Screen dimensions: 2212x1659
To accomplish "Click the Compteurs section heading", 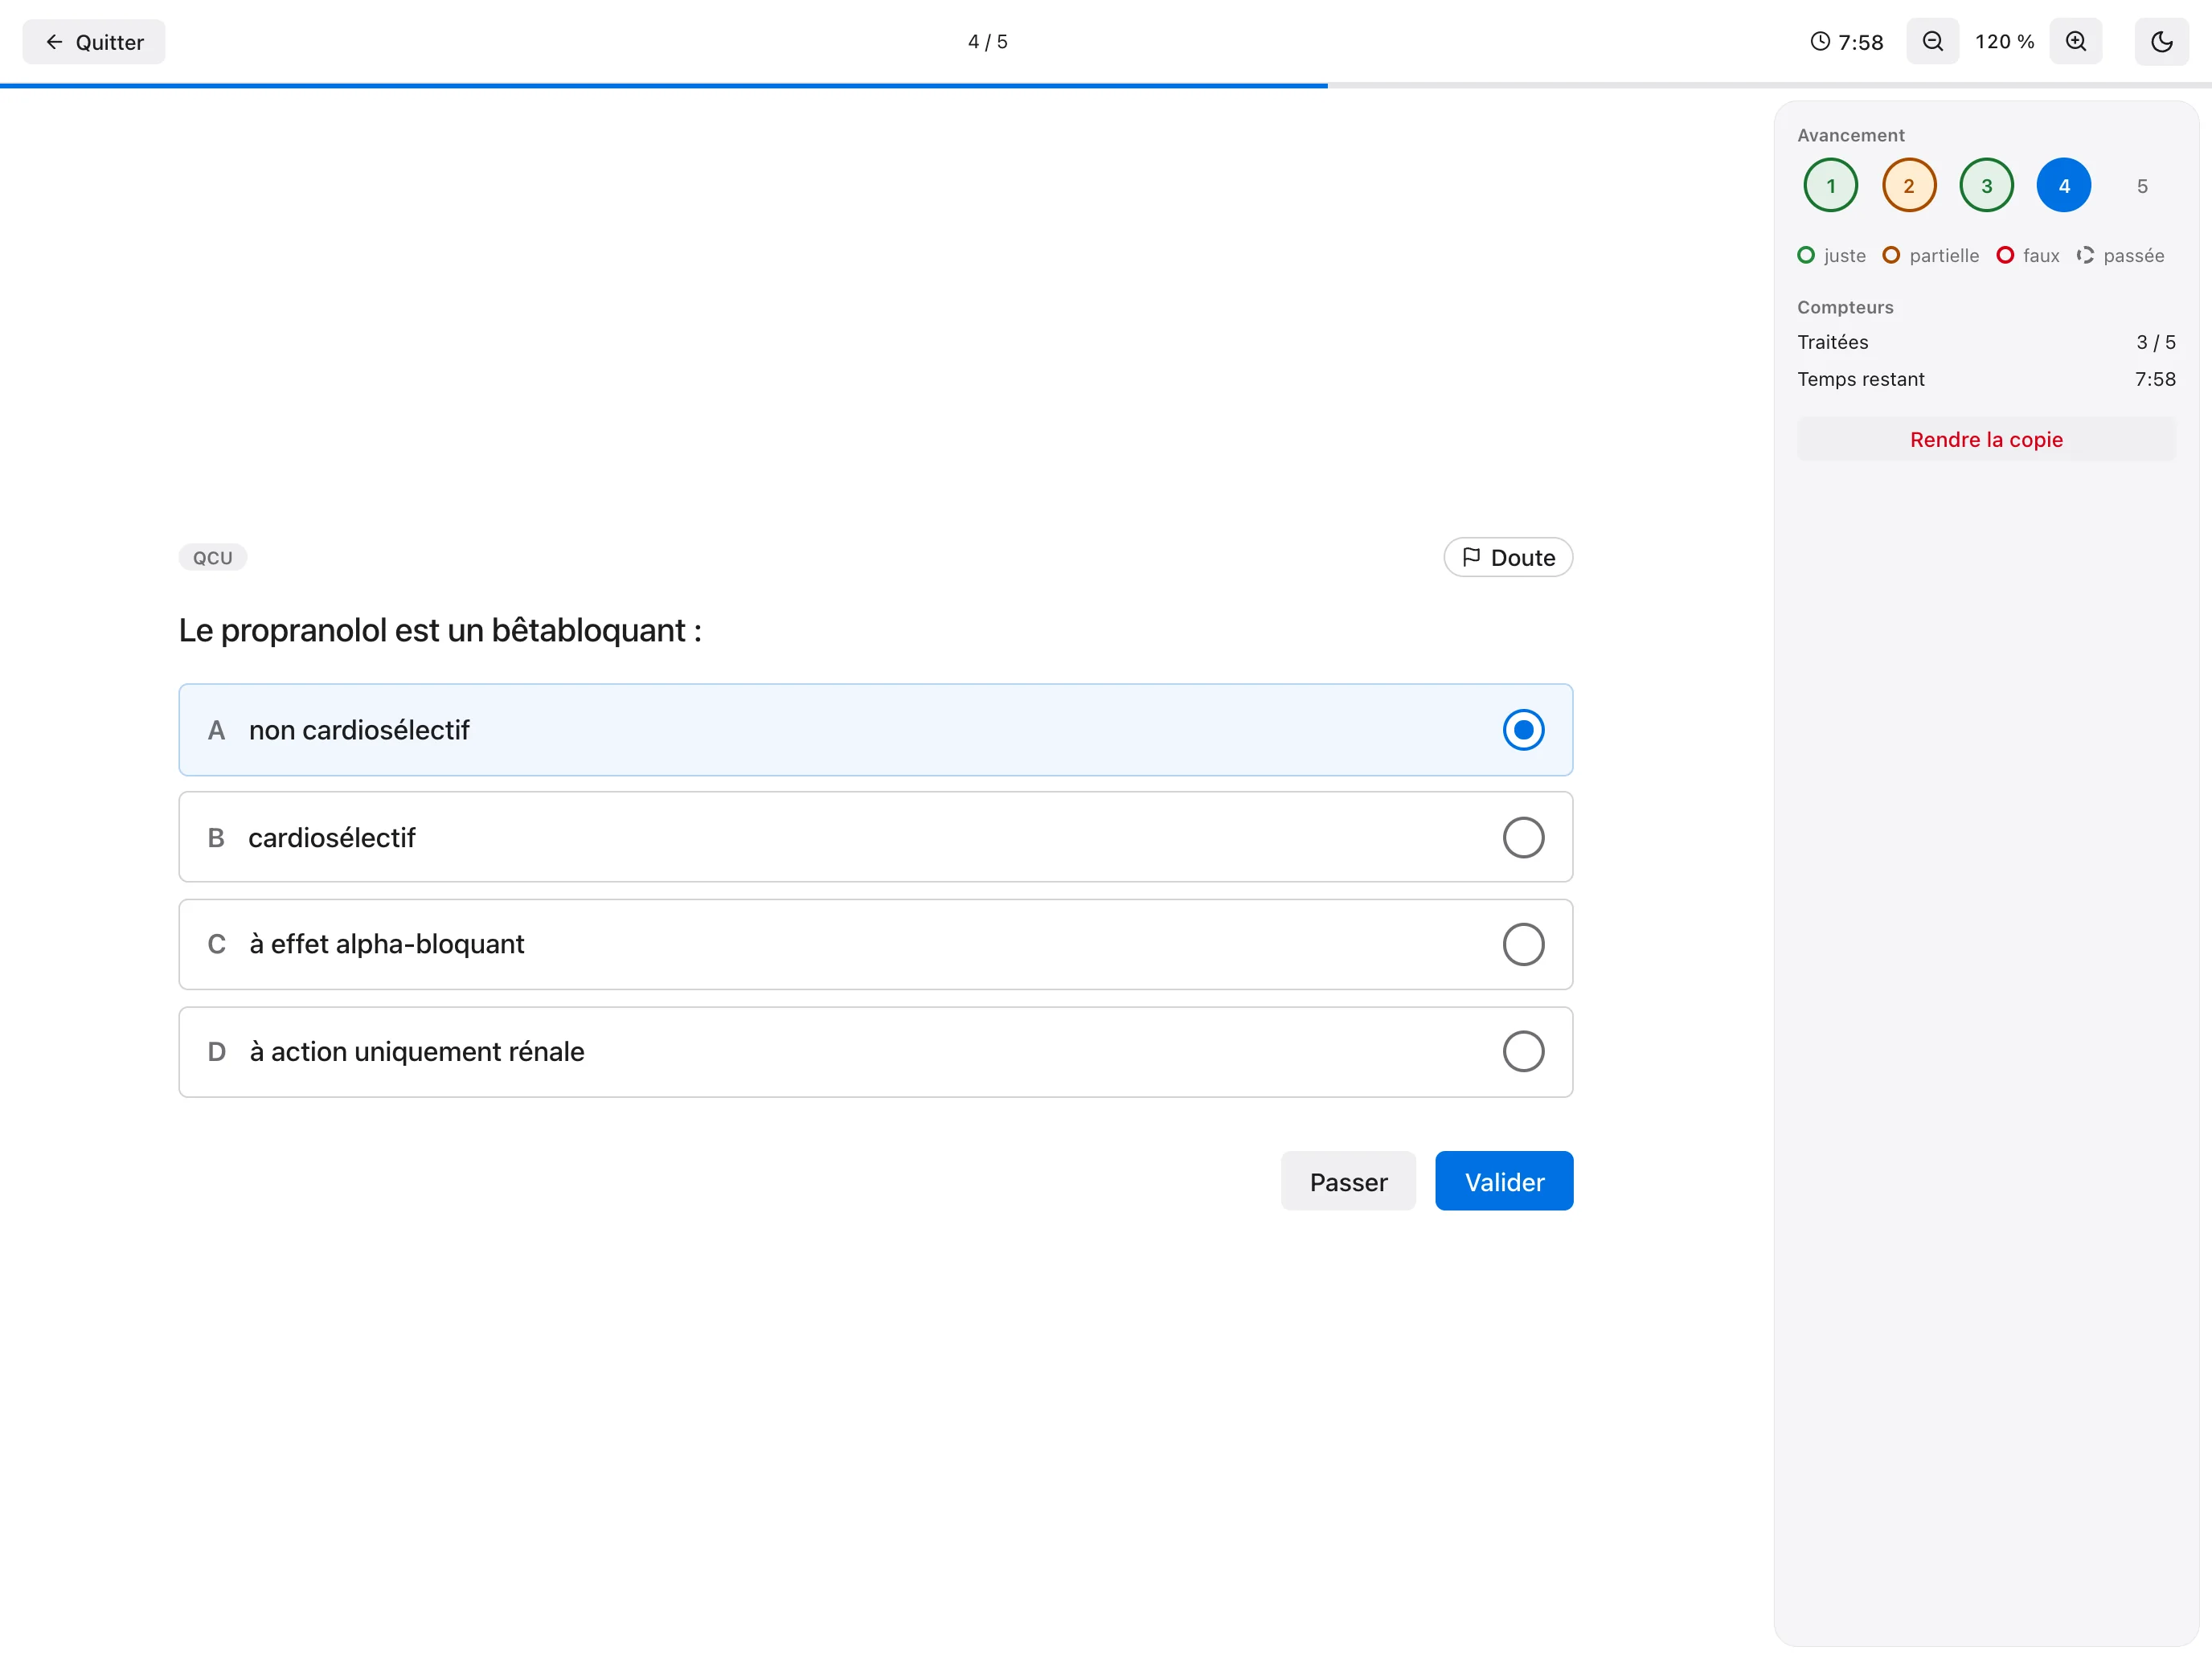I will click(1845, 307).
